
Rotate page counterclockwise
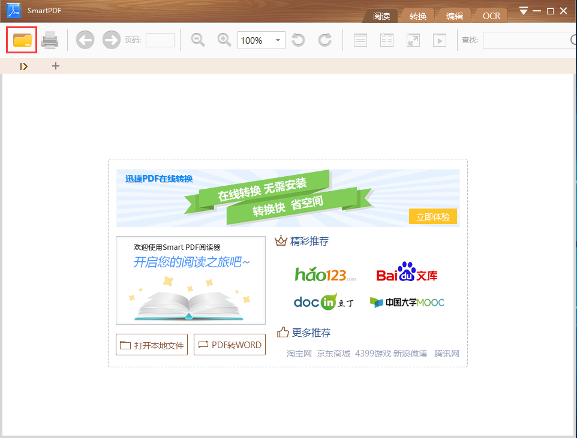298,40
